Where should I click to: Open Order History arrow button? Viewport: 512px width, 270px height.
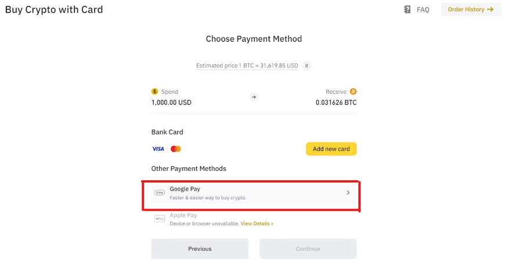coord(471,9)
